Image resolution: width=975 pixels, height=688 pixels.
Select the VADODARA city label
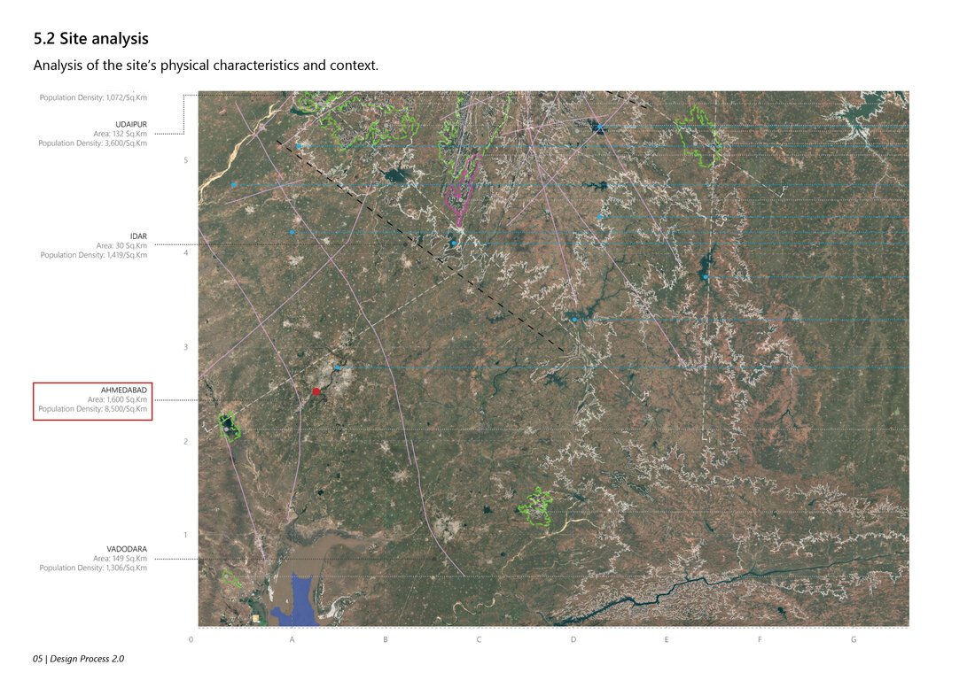click(x=127, y=549)
